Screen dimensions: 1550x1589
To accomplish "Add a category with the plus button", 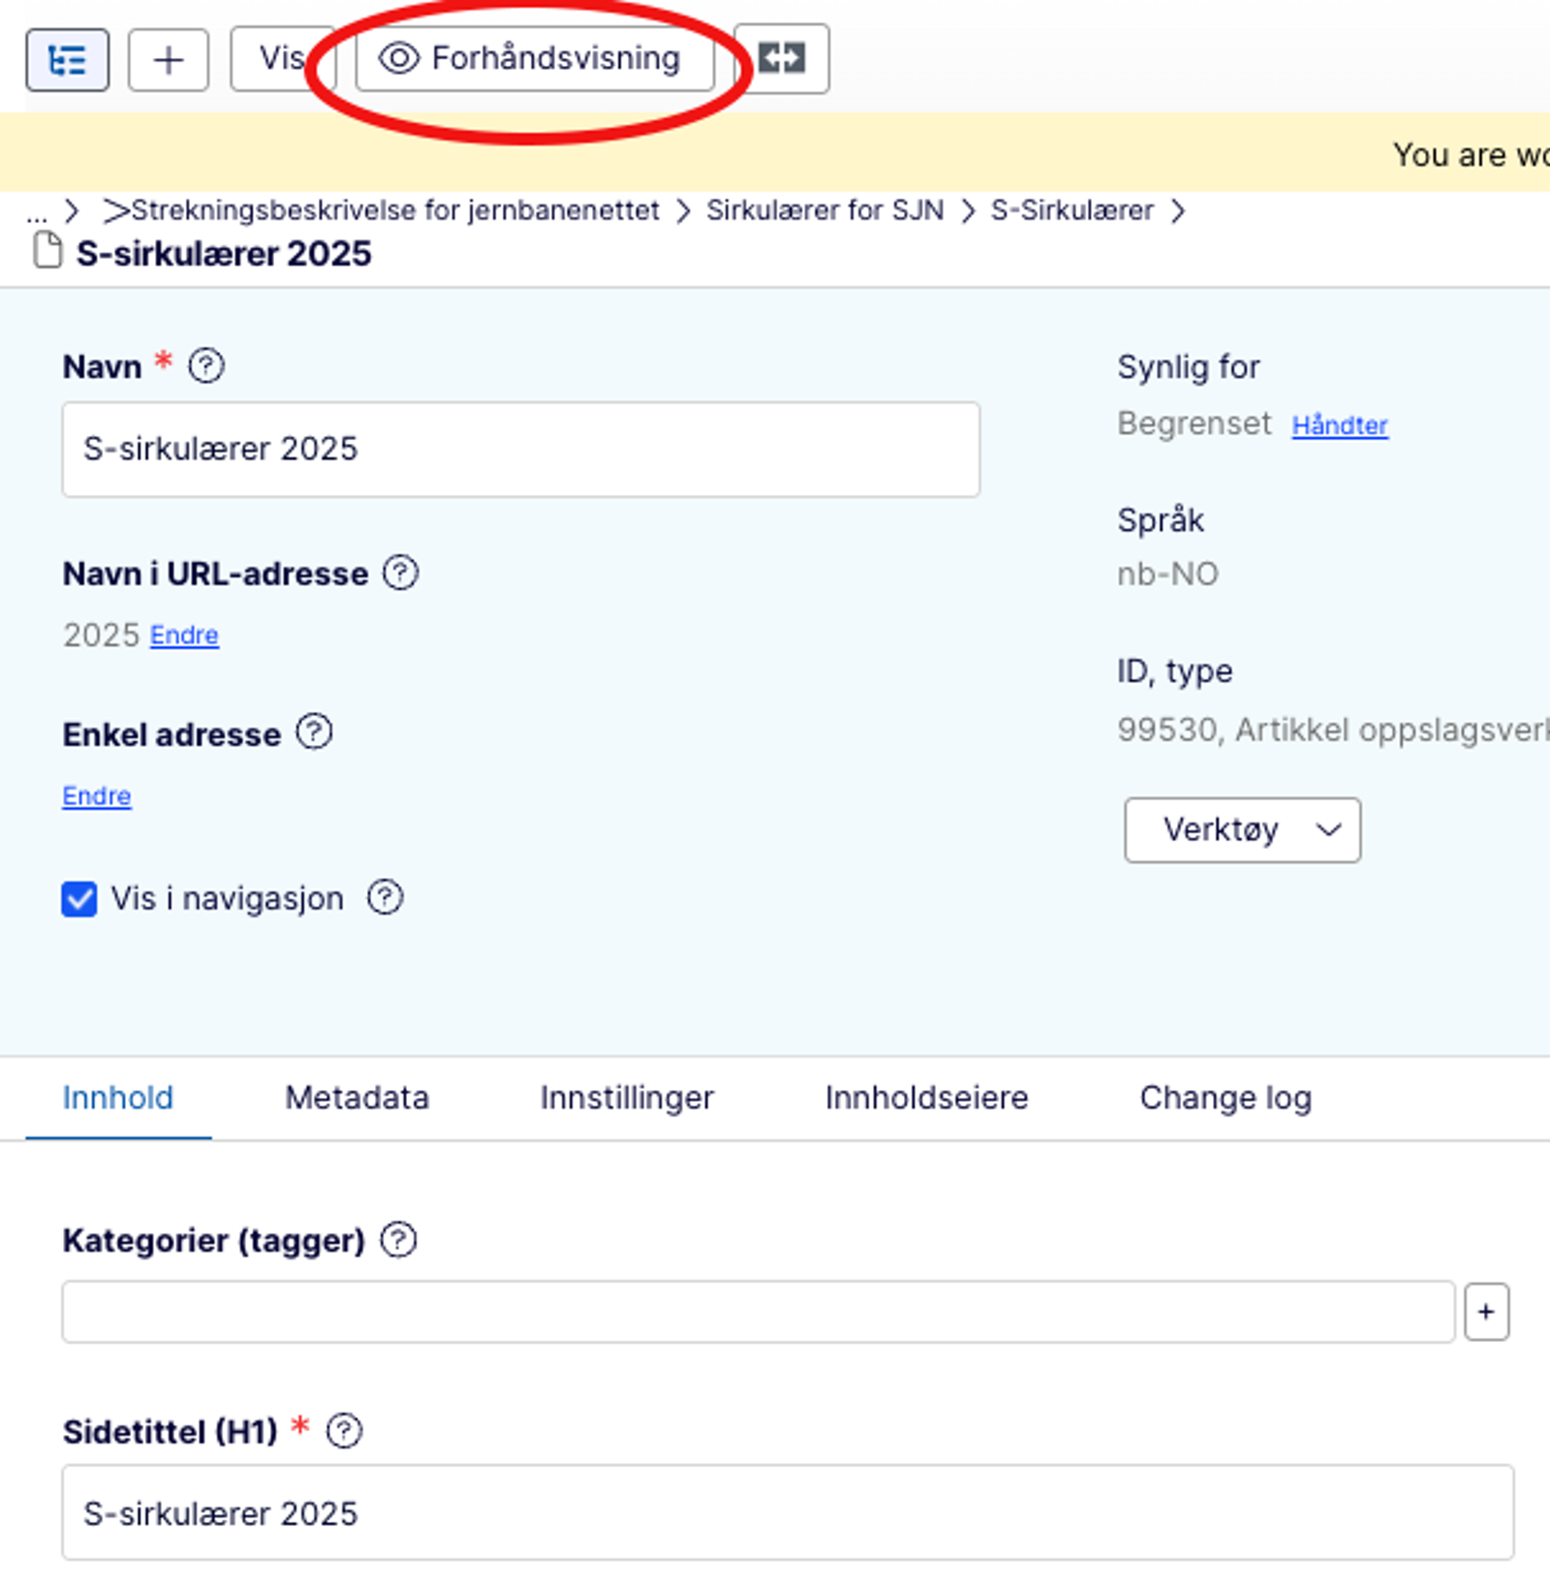I will 1486,1312.
